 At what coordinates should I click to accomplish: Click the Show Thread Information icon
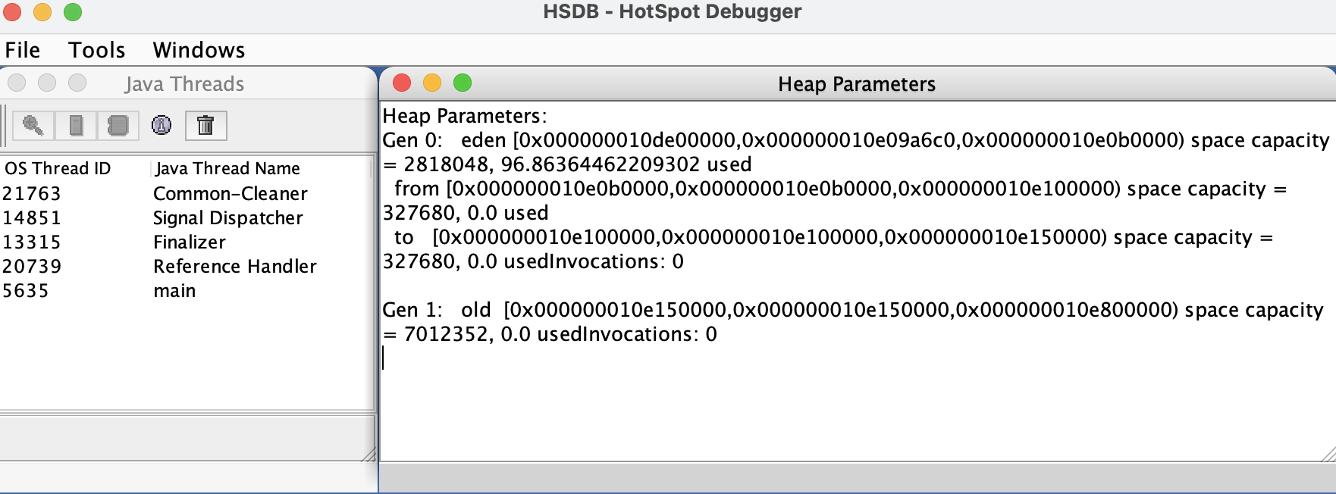pos(162,126)
